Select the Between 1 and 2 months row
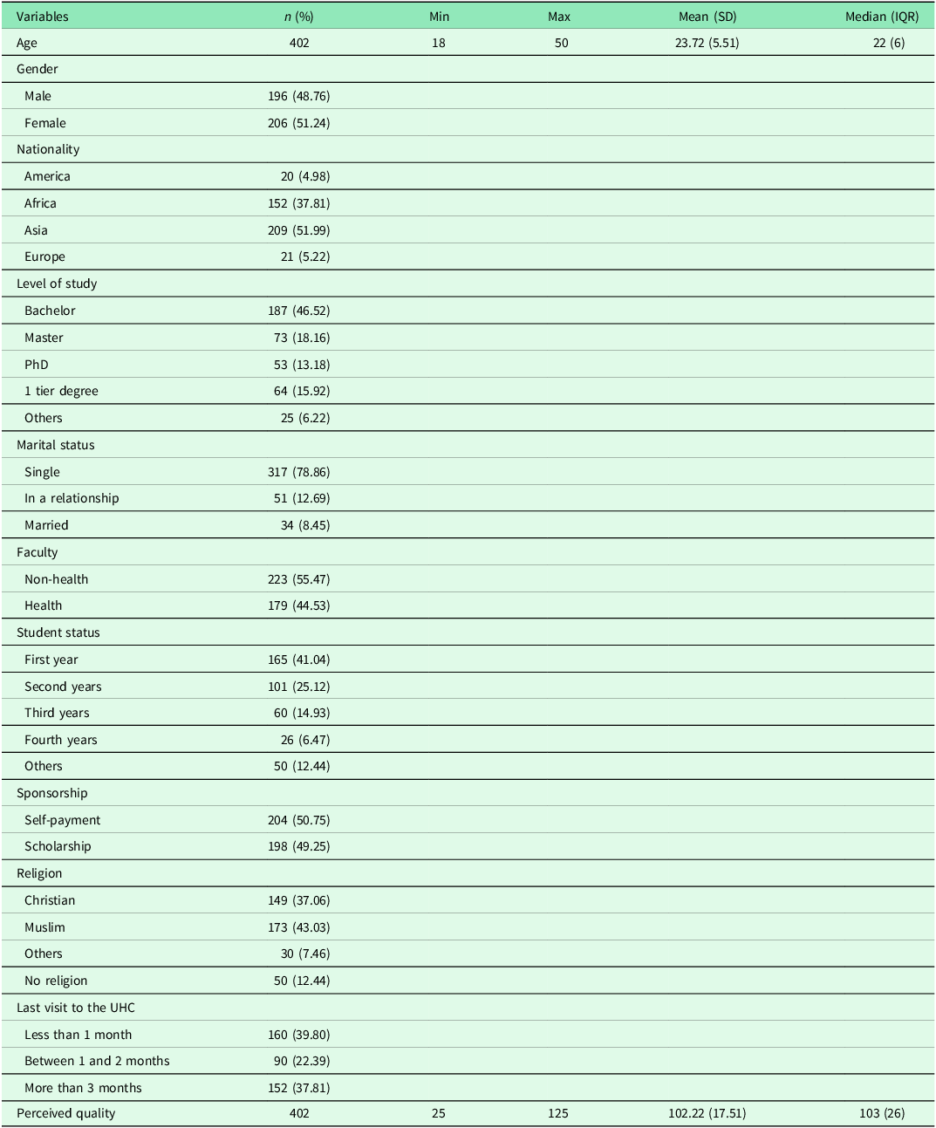This screenshot has height=1128, width=936. [x=97, y=1061]
